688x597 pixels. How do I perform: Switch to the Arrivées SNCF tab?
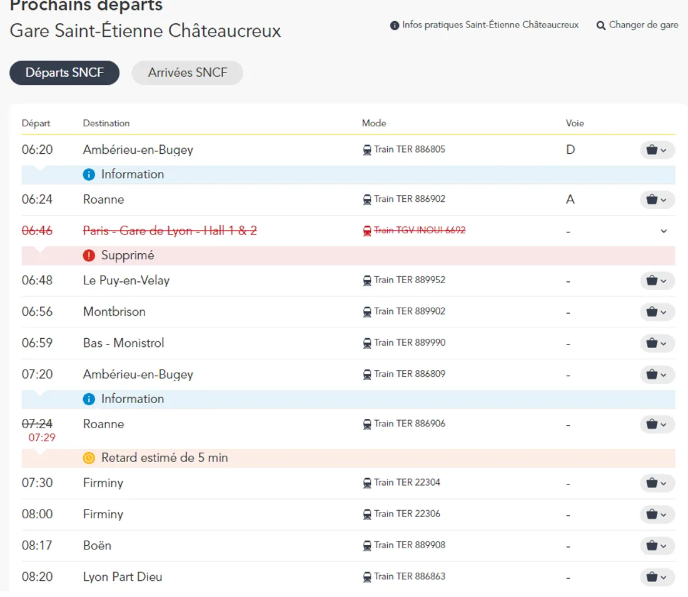[187, 73]
